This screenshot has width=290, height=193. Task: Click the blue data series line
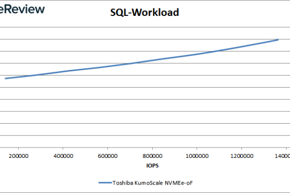click(x=142, y=62)
